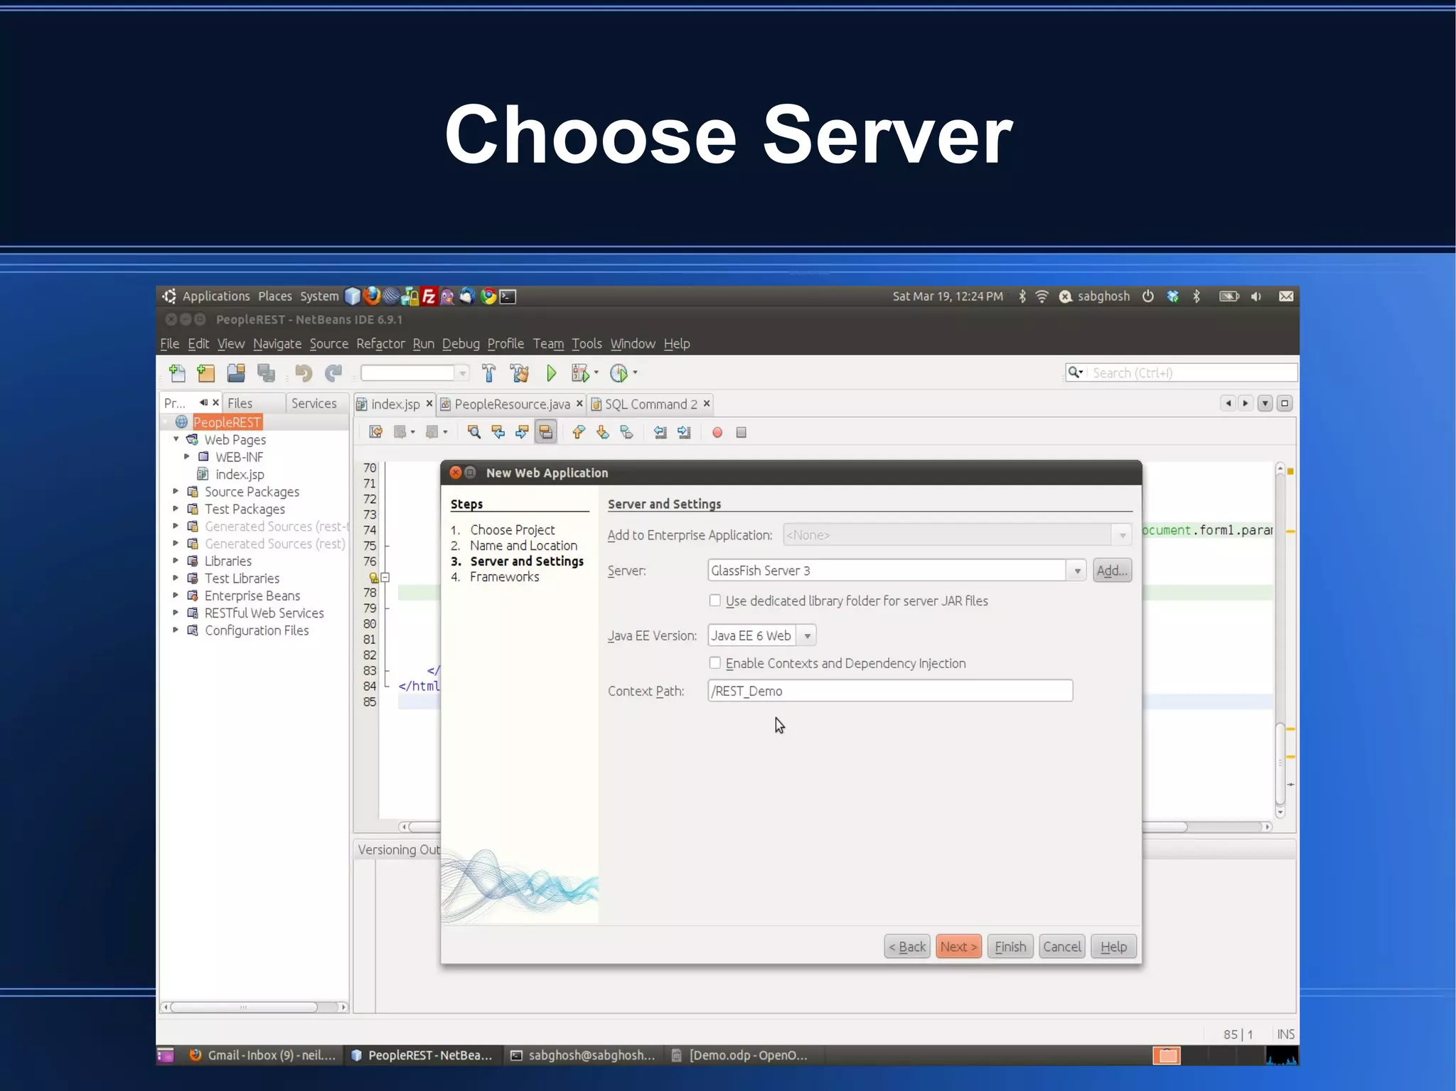This screenshot has width=1456, height=1091.
Task: Expand the WEB-INF folder node
Action: [x=187, y=456]
